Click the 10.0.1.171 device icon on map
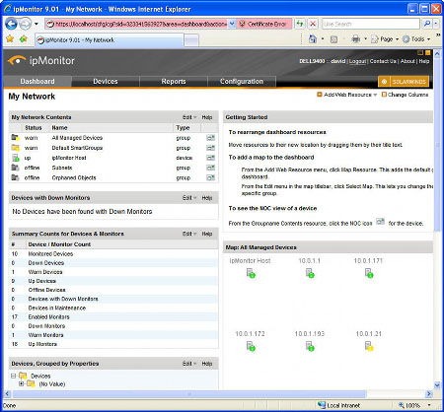 tap(369, 273)
